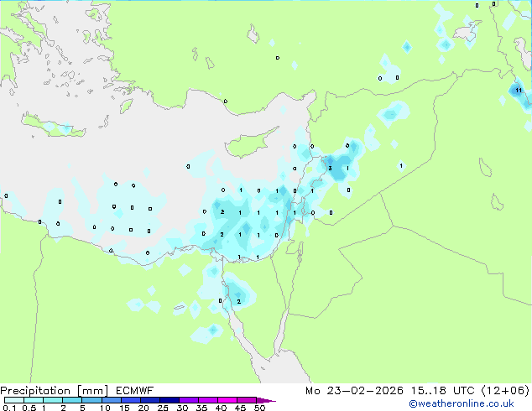Click the 1 to 2 mm legend swatch
The image size is (532, 411).
(53, 400)
